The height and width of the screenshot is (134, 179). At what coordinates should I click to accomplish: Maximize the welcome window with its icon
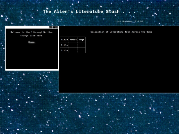(x=54, y=27)
